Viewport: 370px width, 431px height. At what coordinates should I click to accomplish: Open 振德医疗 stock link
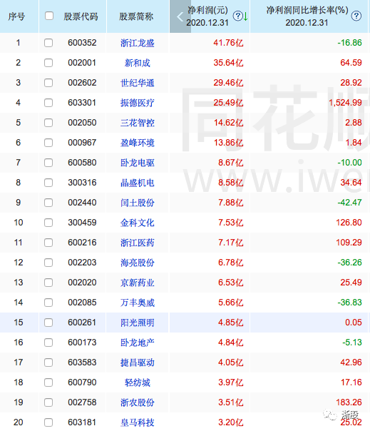pos(138,103)
